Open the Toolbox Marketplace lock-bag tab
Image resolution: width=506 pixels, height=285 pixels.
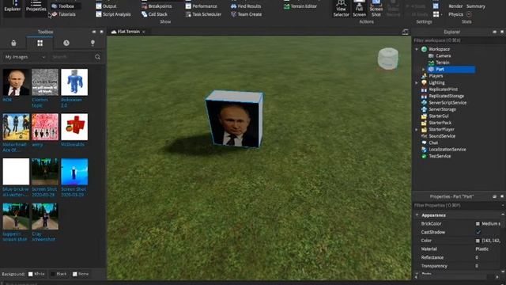click(13, 43)
